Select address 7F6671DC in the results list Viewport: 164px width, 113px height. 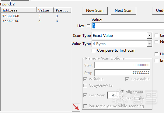(x=11, y=21)
